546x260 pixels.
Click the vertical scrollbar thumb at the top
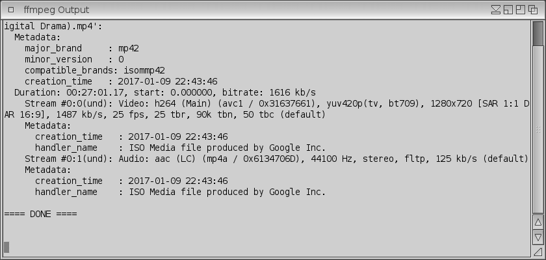(538, 34)
